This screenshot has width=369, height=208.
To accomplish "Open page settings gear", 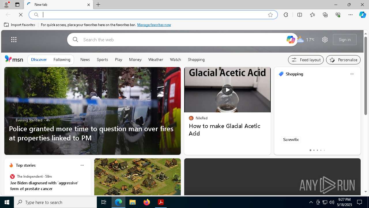I will point(325,40).
